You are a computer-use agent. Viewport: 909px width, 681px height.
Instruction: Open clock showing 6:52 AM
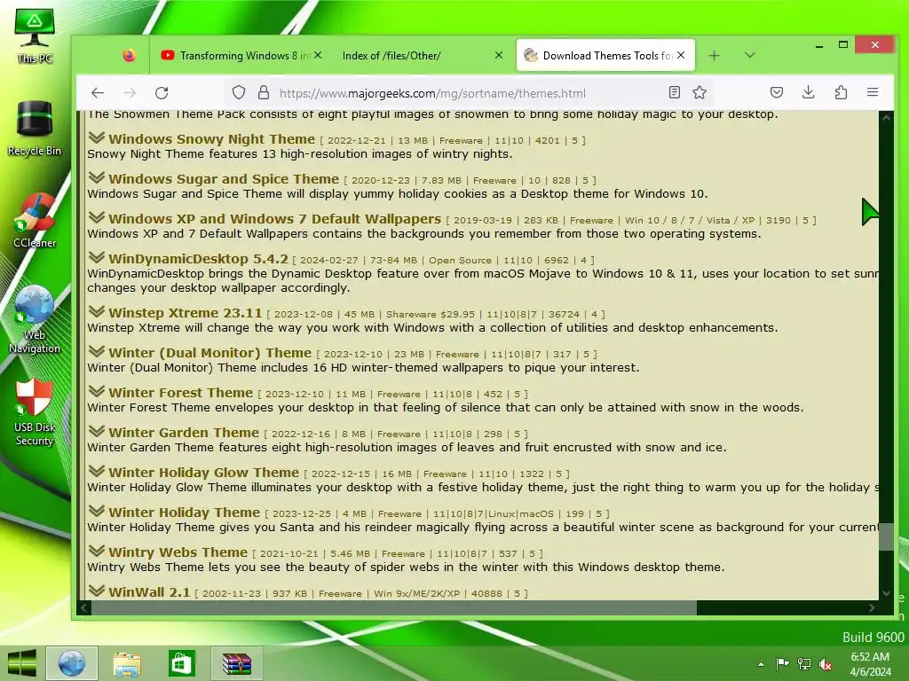870,664
